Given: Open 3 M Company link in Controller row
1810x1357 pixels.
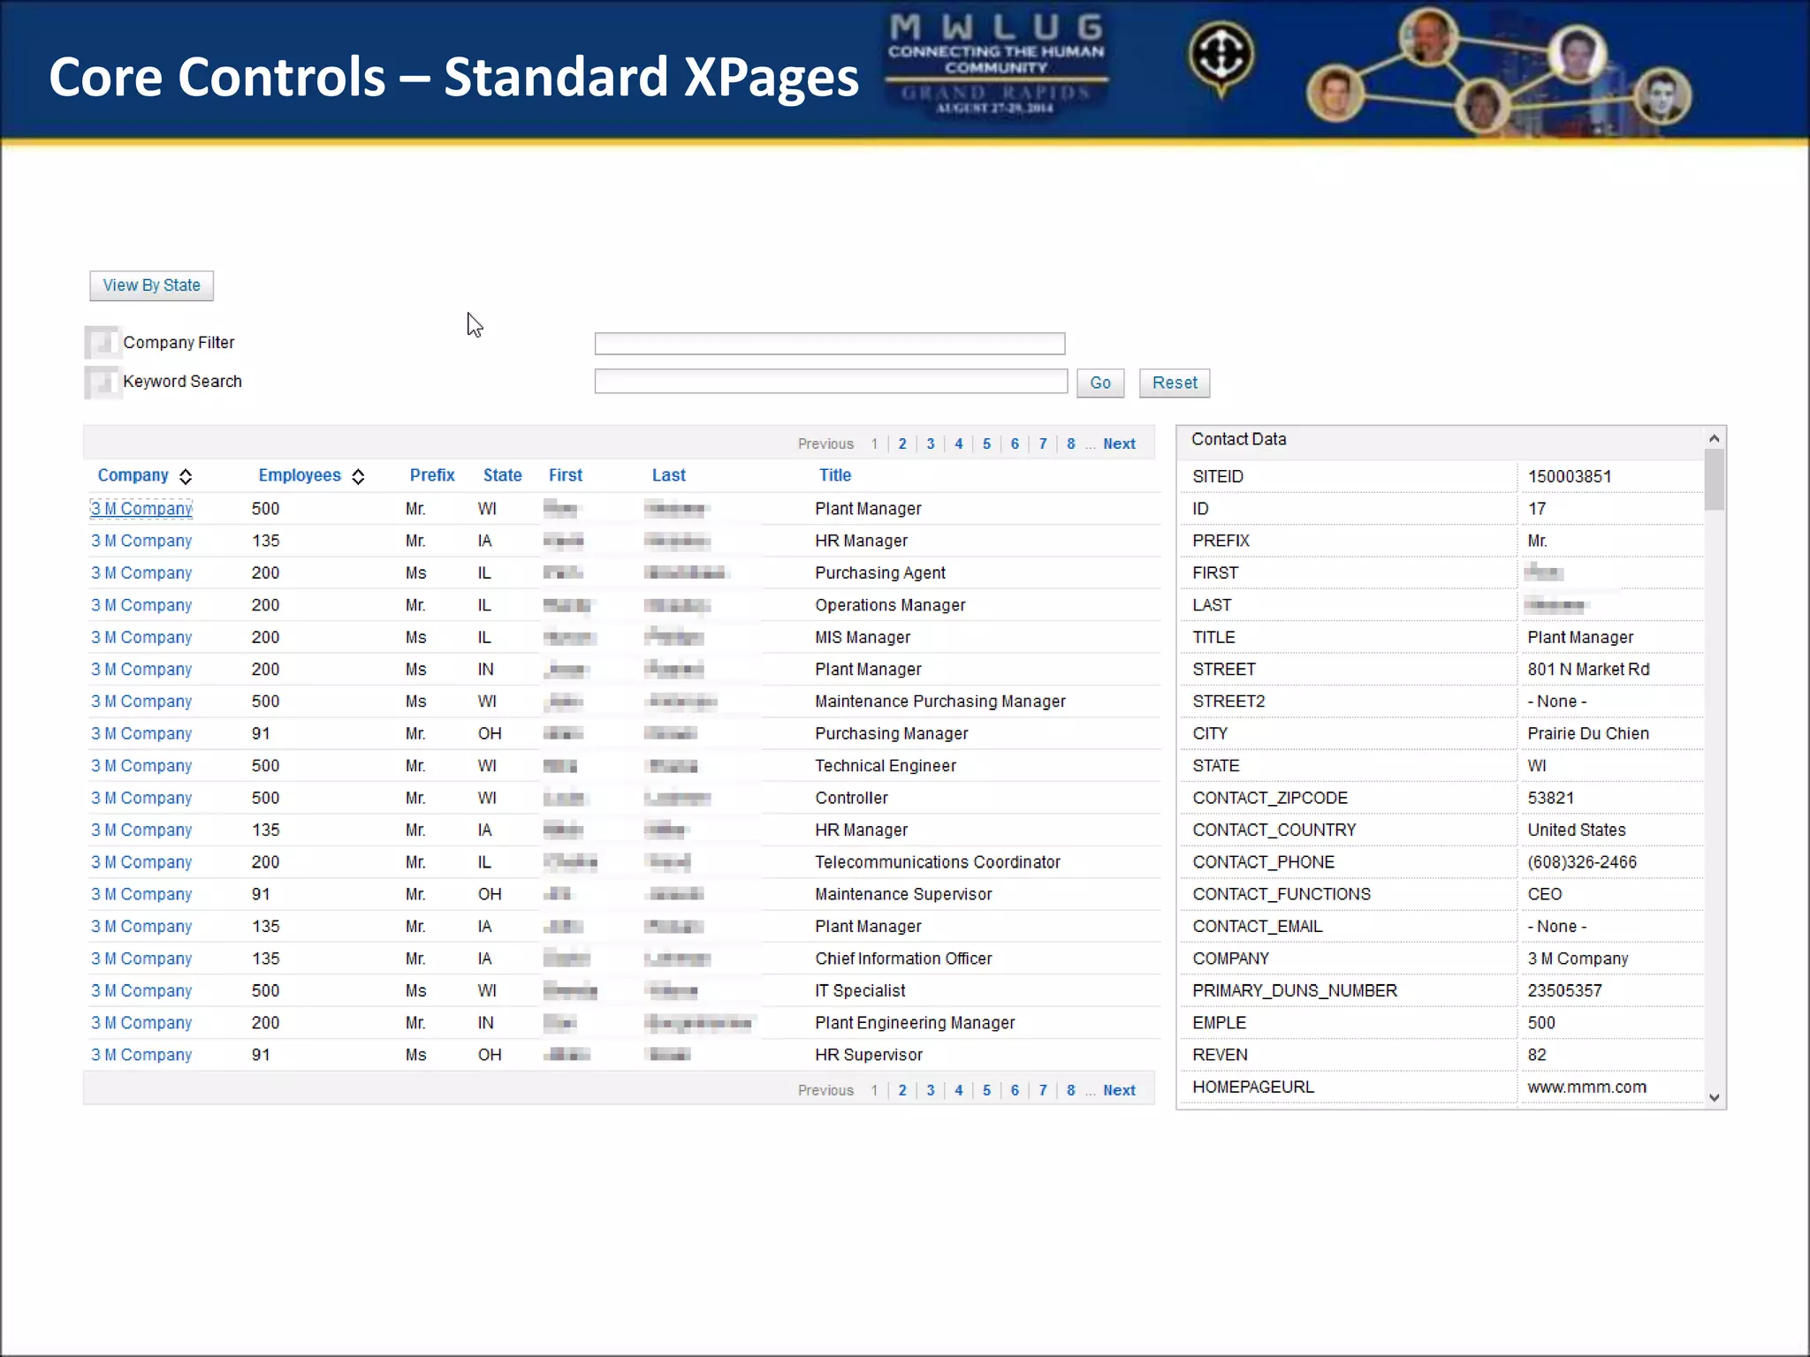Looking at the screenshot, I should (141, 798).
